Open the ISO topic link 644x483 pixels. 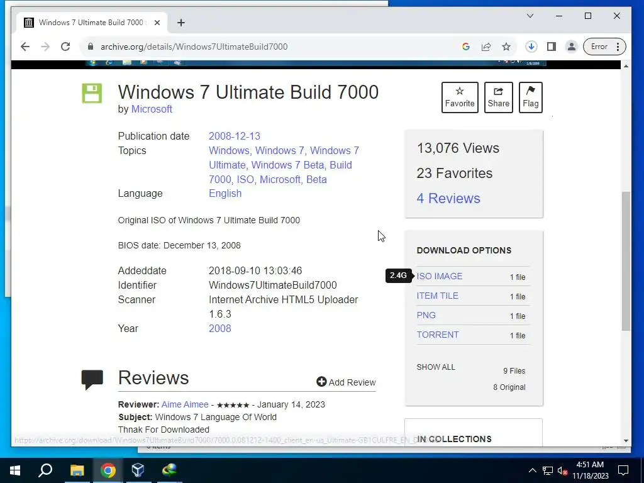click(x=245, y=179)
